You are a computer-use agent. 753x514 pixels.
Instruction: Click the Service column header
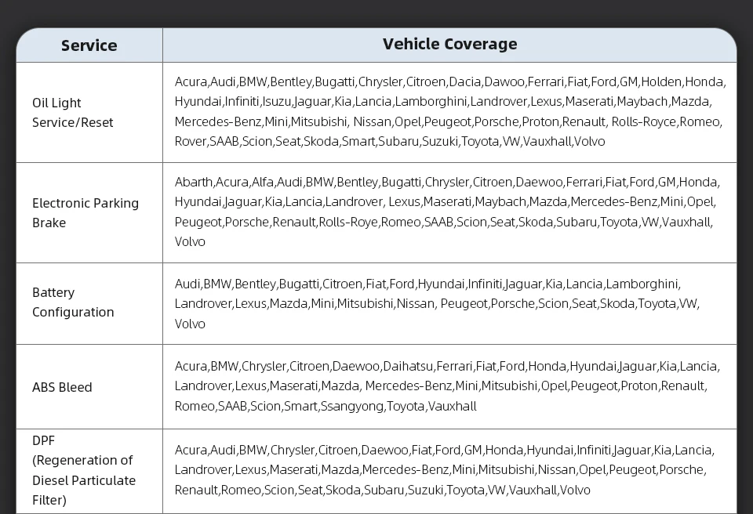click(x=89, y=45)
